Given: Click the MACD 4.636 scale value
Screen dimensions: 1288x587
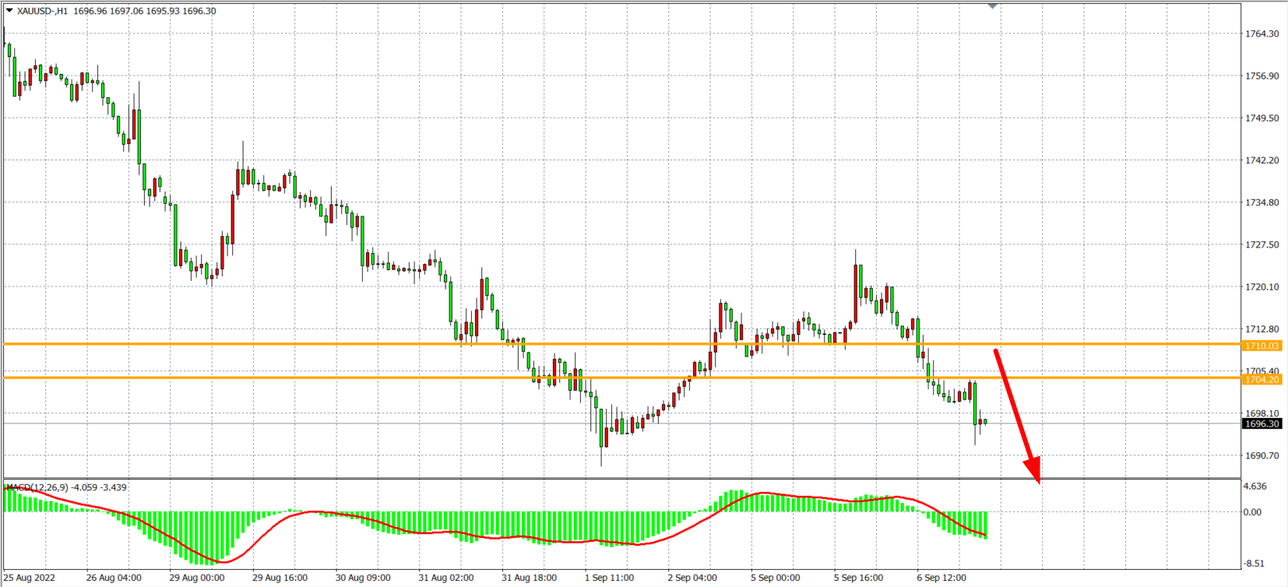Looking at the screenshot, I should [1255, 487].
